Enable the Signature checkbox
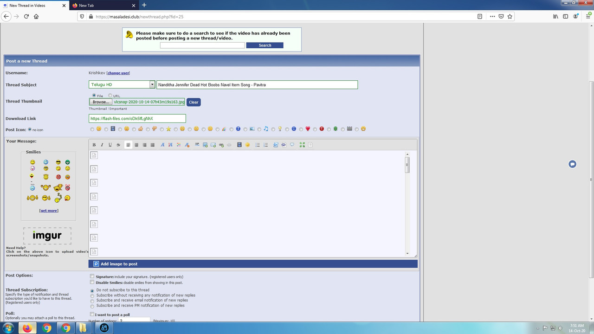594x334 pixels. (x=92, y=276)
